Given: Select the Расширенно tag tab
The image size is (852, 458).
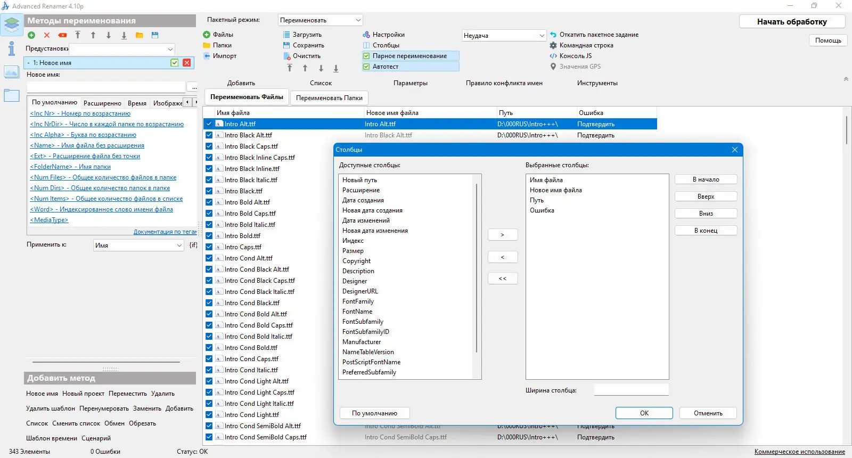Looking at the screenshot, I should (102, 103).
